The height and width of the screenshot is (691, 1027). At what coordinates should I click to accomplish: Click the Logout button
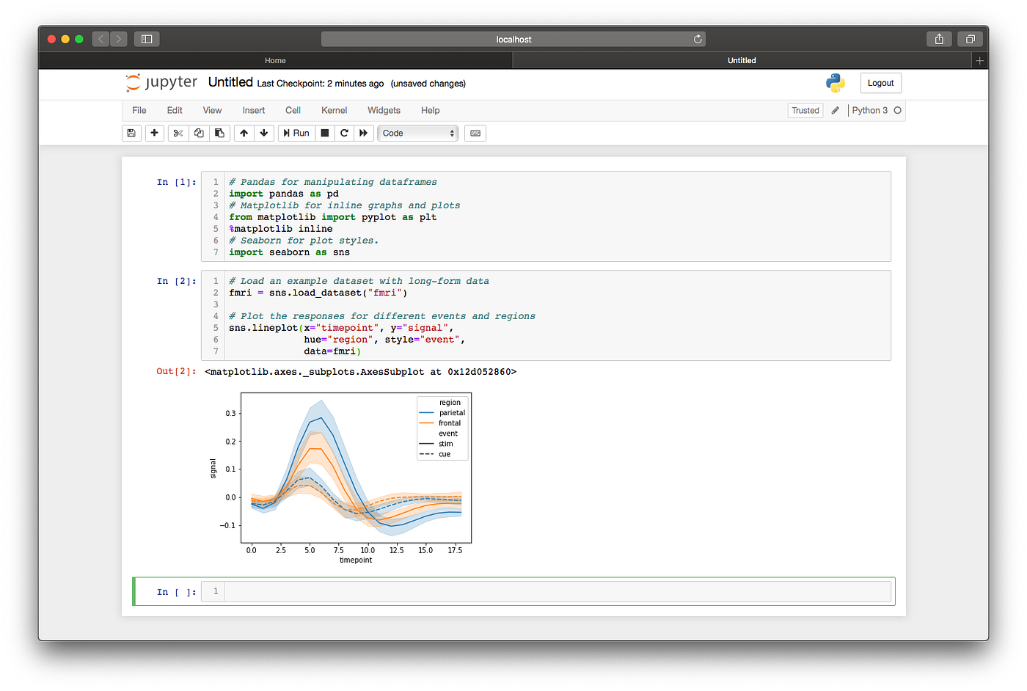[880, 82]
